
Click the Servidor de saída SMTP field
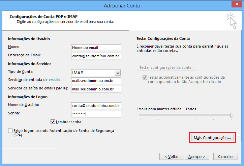tap(96, 89)
